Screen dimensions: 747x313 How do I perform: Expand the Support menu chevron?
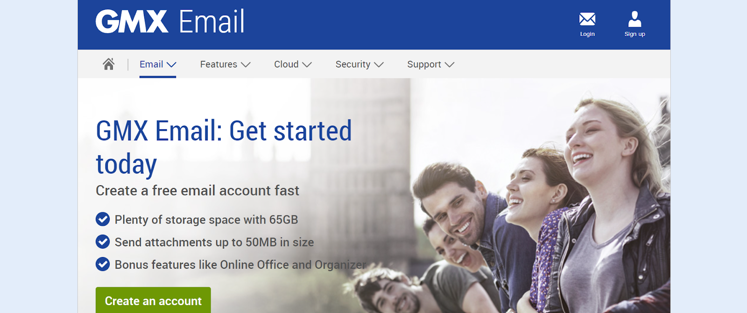[x=450, y=65]
